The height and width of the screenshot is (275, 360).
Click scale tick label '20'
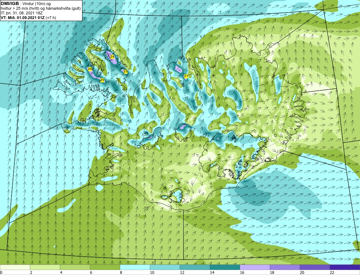point(302,272)
